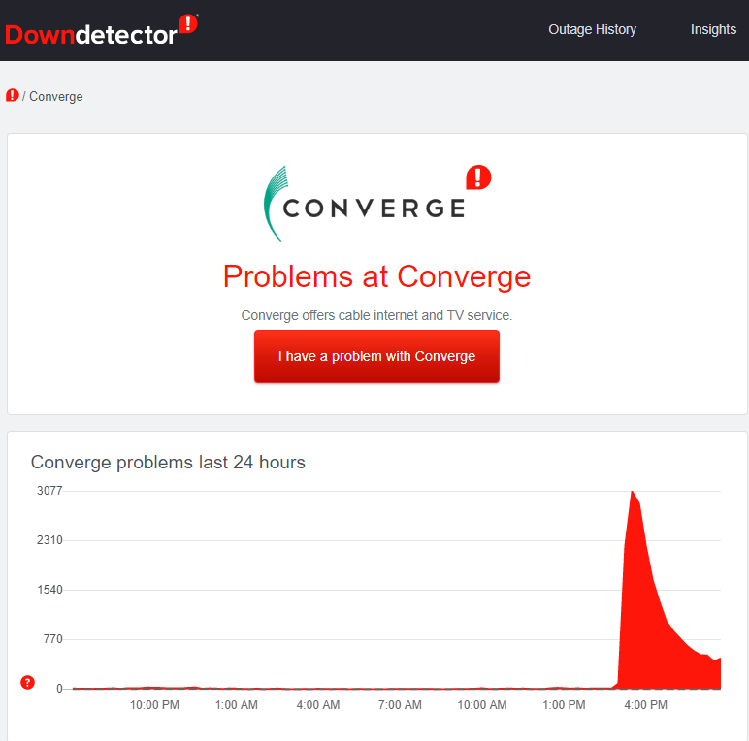The height and width of the screenshot is (741, 749).
Task: Click the red home breadcrumb icon
Action: pyautogui.click(x=12, y=95)
